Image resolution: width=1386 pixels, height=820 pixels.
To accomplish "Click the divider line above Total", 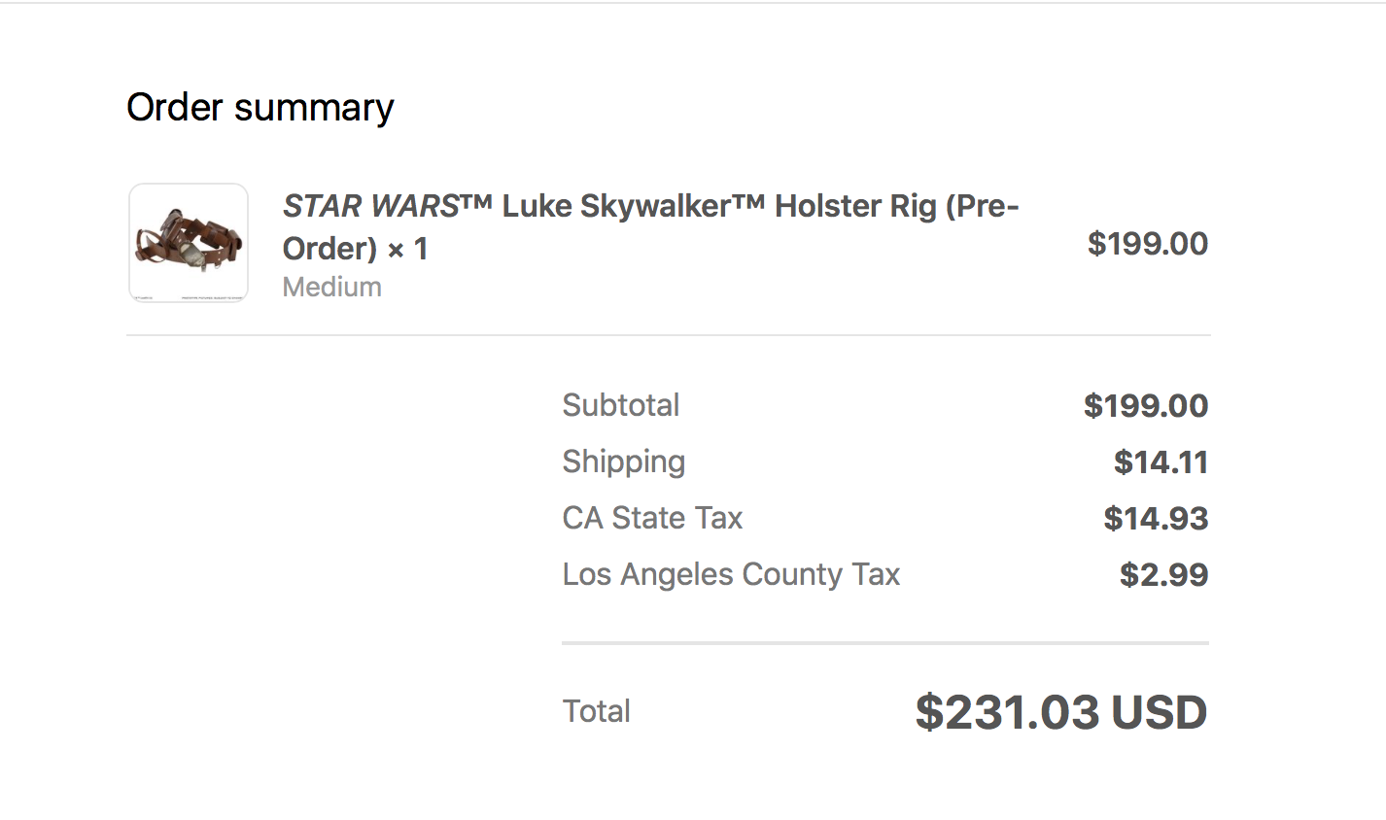I will pyautogui.click(x=885, y=643).
